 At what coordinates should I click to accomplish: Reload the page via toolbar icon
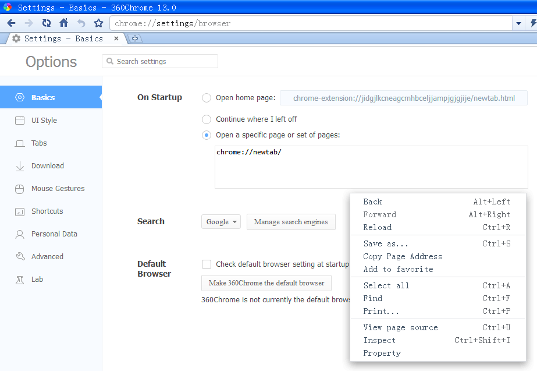(x=46, y=23)
